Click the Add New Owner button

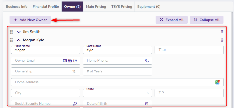click(30, 20)
